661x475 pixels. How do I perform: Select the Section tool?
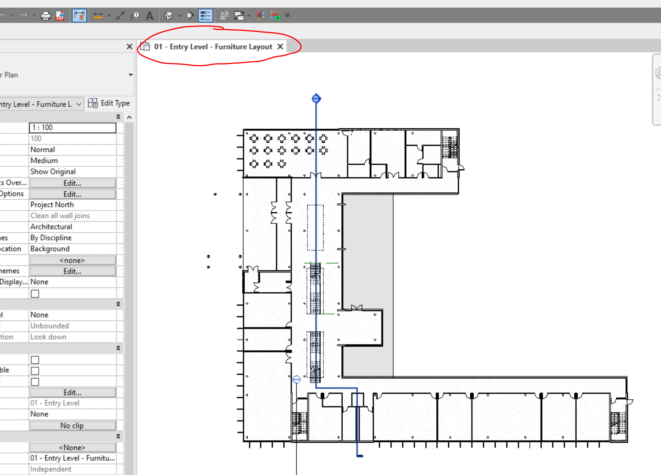point(190,16)
